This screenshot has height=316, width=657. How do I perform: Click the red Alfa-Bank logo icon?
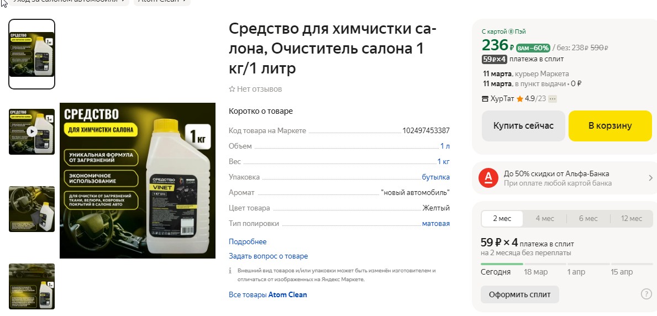click(x=488, y=178)
